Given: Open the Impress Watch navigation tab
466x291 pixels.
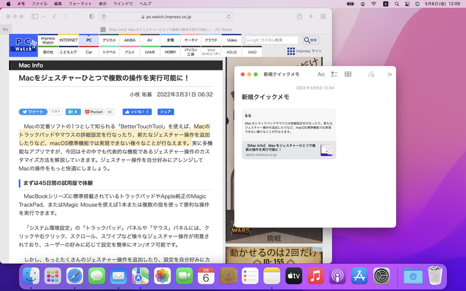Looking at the screenshot, I should click(48, 40).
